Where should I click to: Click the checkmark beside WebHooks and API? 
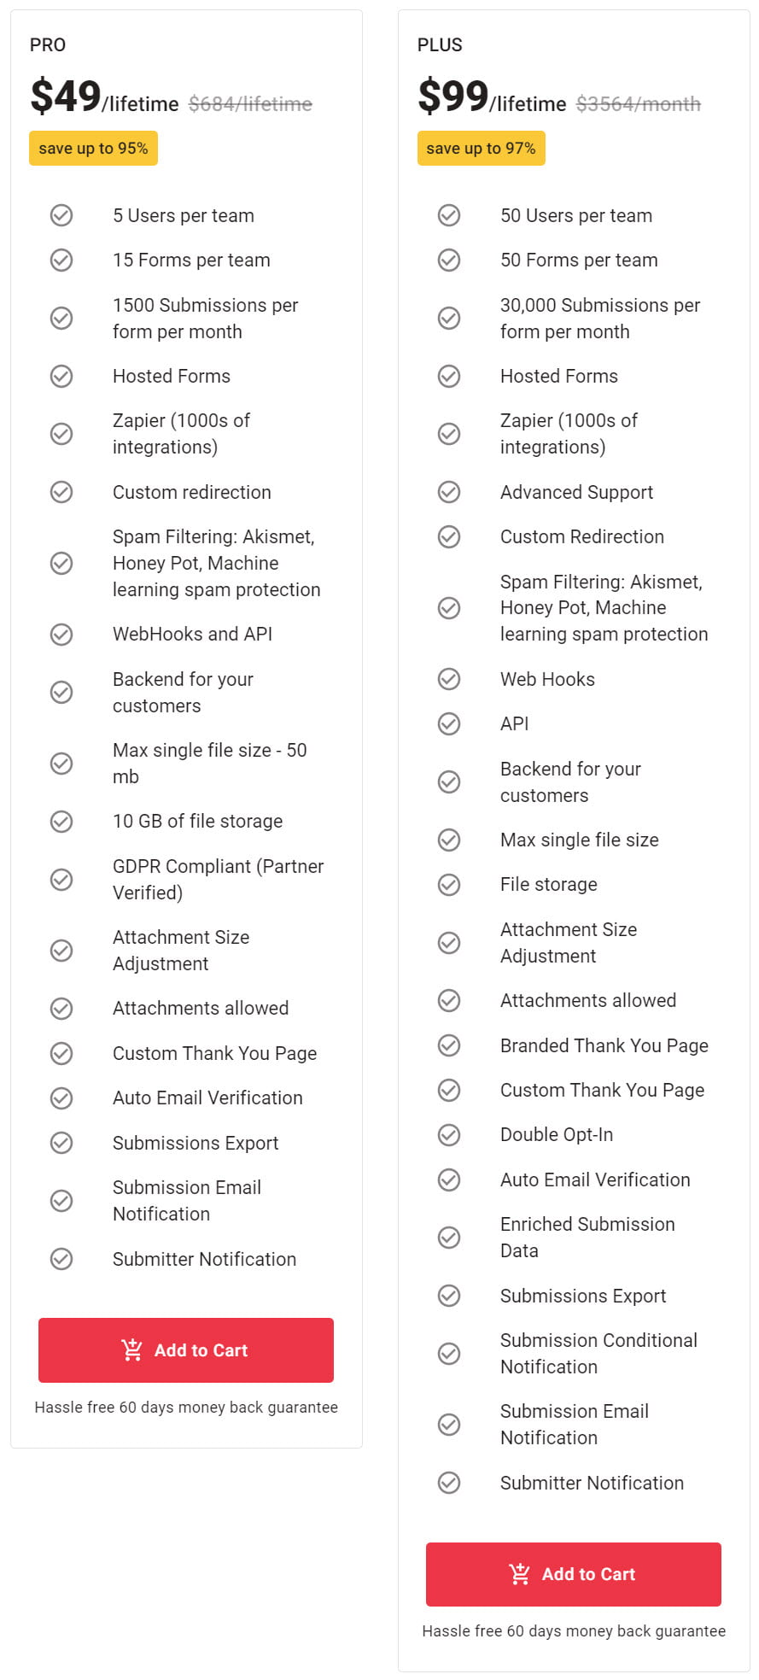pos(61,634)
